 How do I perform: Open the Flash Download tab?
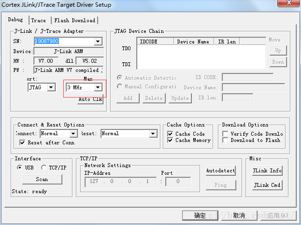75,20
